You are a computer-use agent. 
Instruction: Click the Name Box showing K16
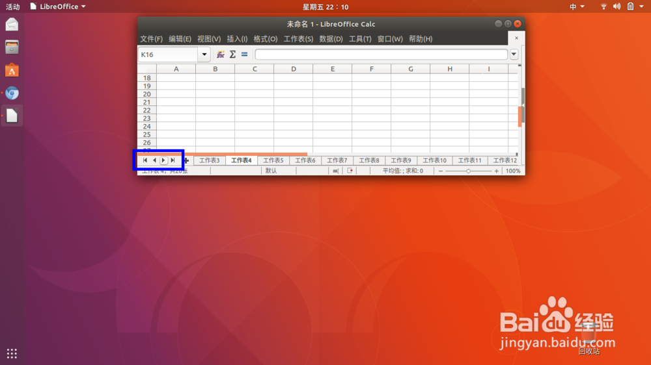click(168, 55)
